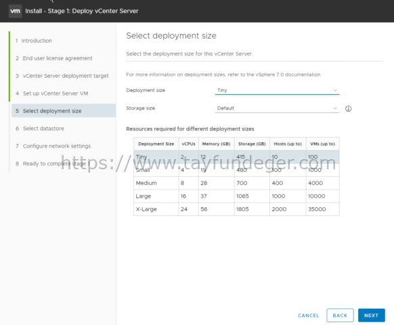Click the vSphere 7.0 documentation information sentence
Screen dimensions: 394x325
223,74
